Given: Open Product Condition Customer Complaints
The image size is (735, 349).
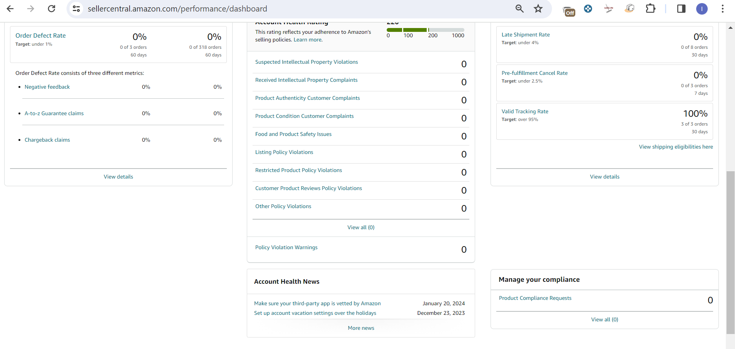Looking at the screenshot, I should [x=304, y=116].
